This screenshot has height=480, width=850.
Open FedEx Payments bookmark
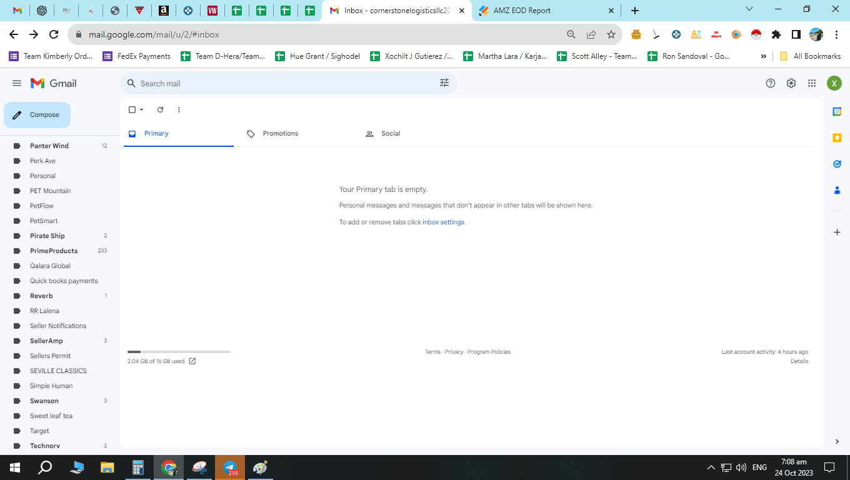tap(137, 56)
